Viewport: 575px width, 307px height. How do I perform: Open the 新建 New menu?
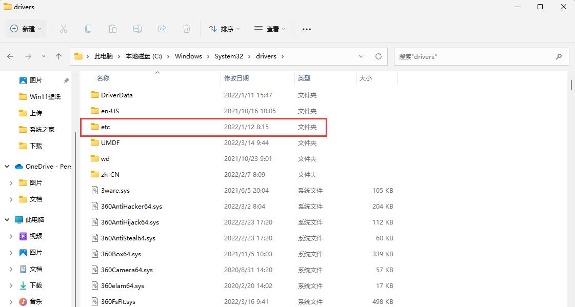tap(25, 29)
